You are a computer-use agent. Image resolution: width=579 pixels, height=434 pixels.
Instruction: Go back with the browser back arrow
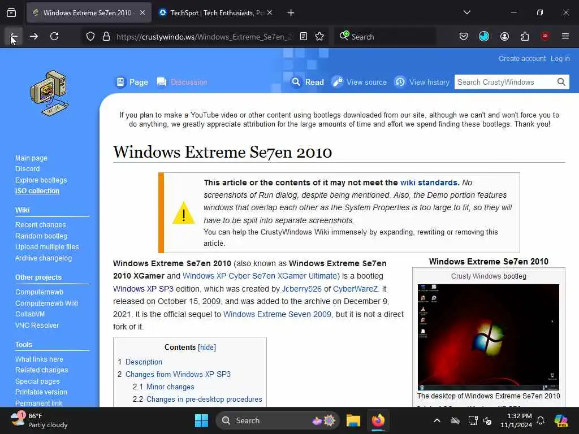tap(14, 37)
